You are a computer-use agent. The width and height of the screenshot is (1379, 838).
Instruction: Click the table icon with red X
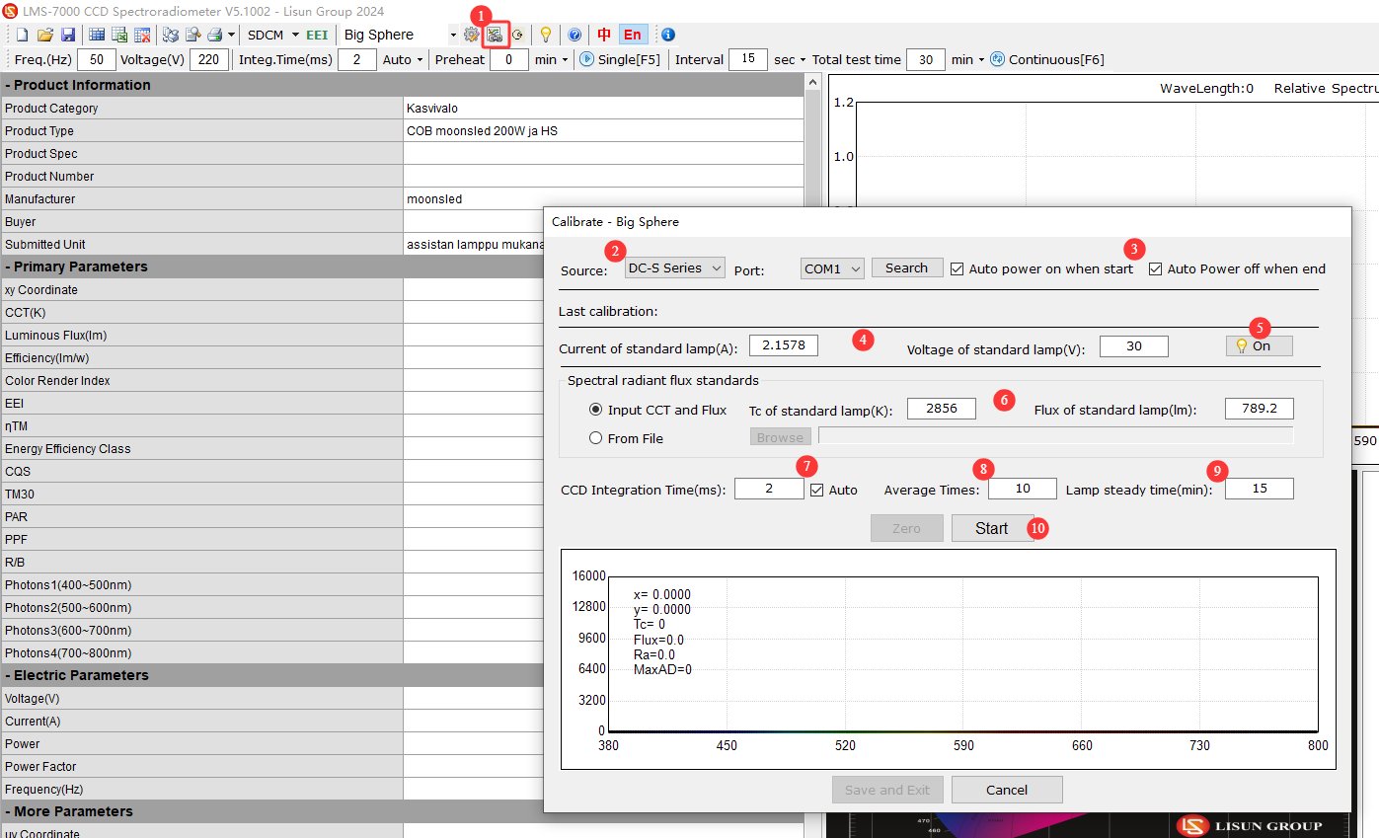142,35
